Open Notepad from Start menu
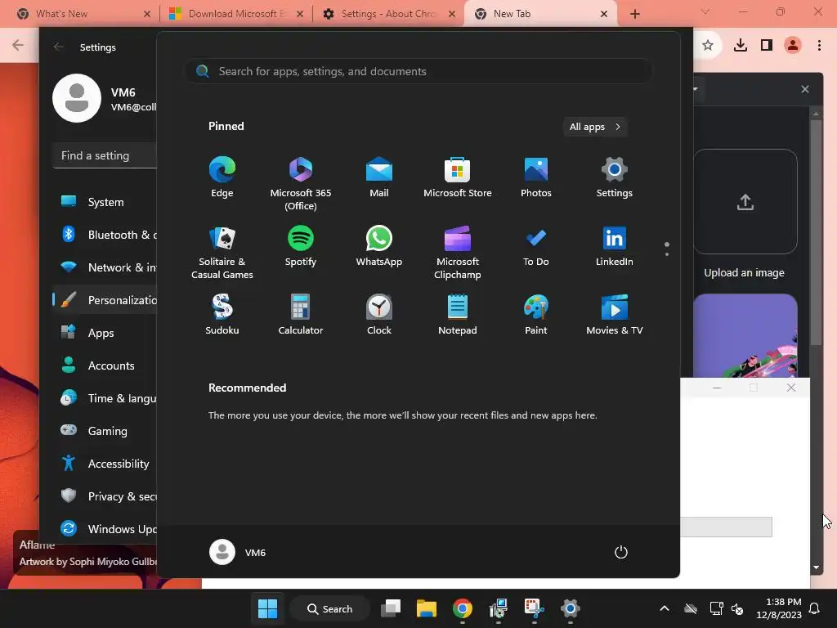 (x=458, y=315)
